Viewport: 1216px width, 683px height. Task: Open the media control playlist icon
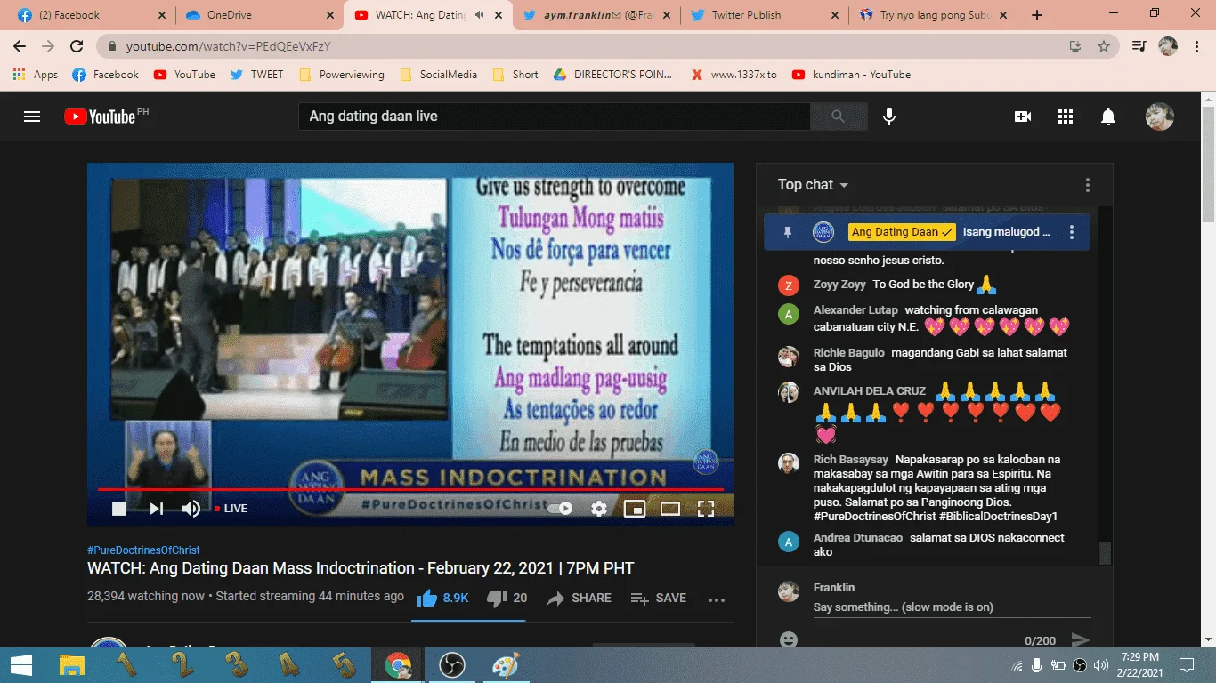(x=1139, y=46)
